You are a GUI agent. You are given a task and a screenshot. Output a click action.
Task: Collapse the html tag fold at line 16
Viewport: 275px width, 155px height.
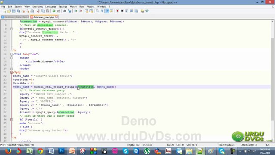(x=12, y=54)
